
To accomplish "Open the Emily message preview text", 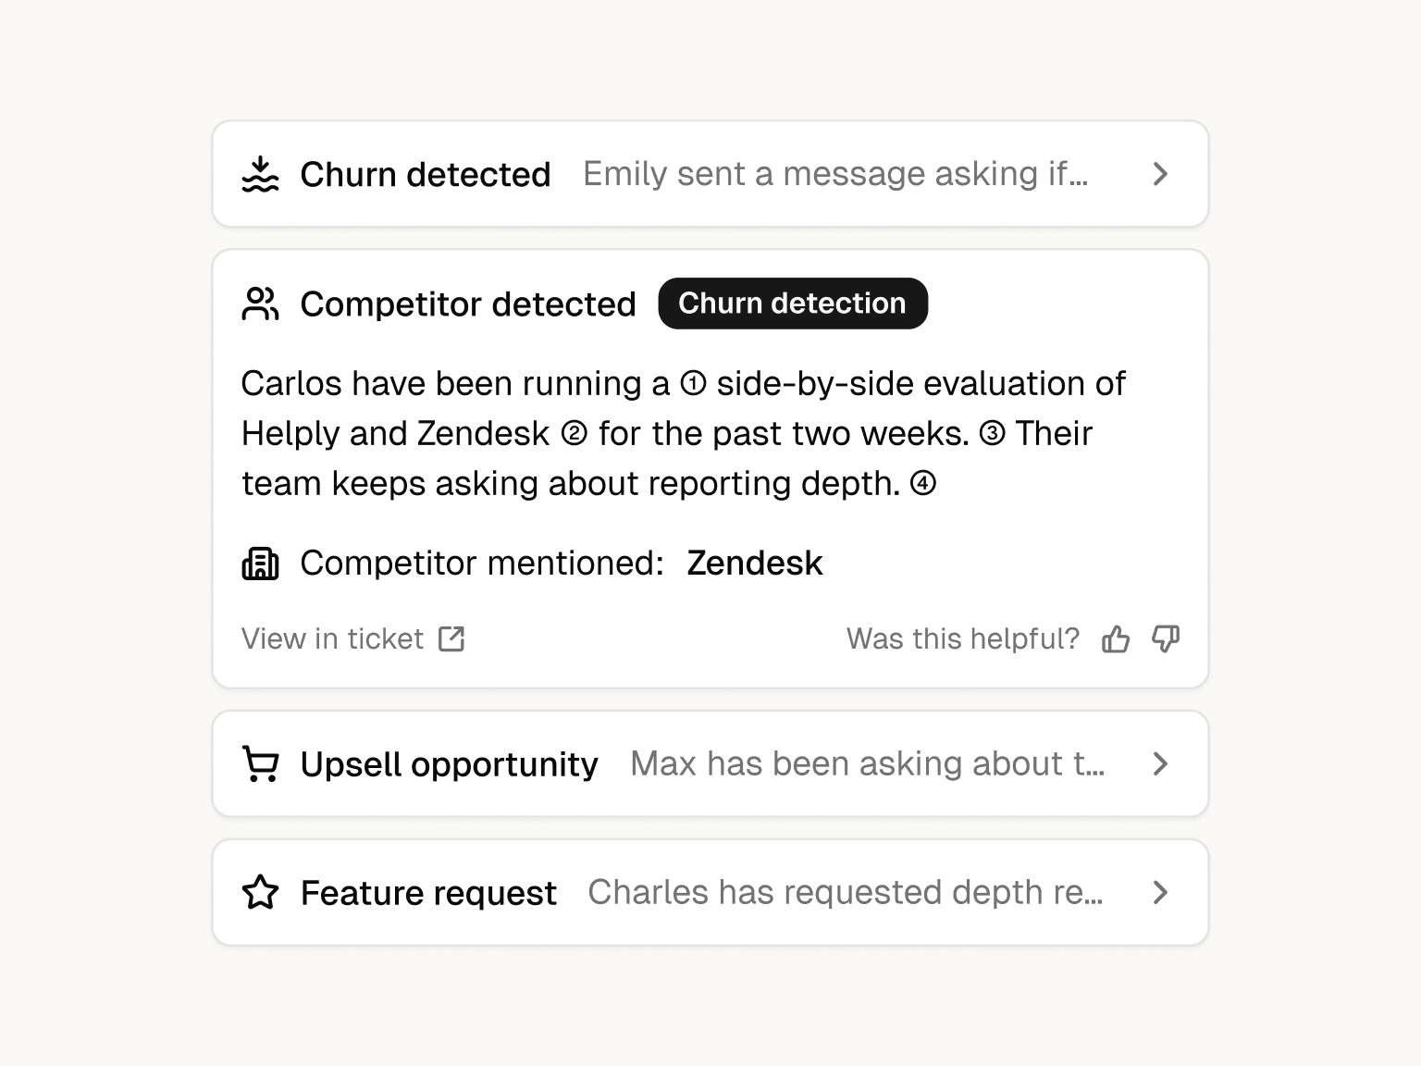I will [x=835, y=174].
